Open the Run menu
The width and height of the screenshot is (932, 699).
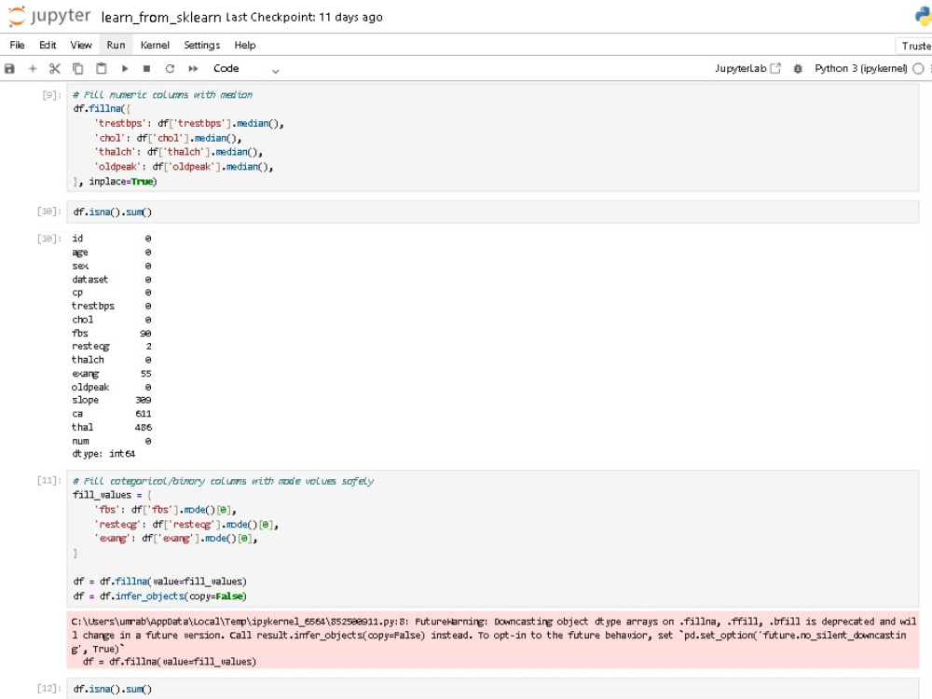click(x=116, y=45)
